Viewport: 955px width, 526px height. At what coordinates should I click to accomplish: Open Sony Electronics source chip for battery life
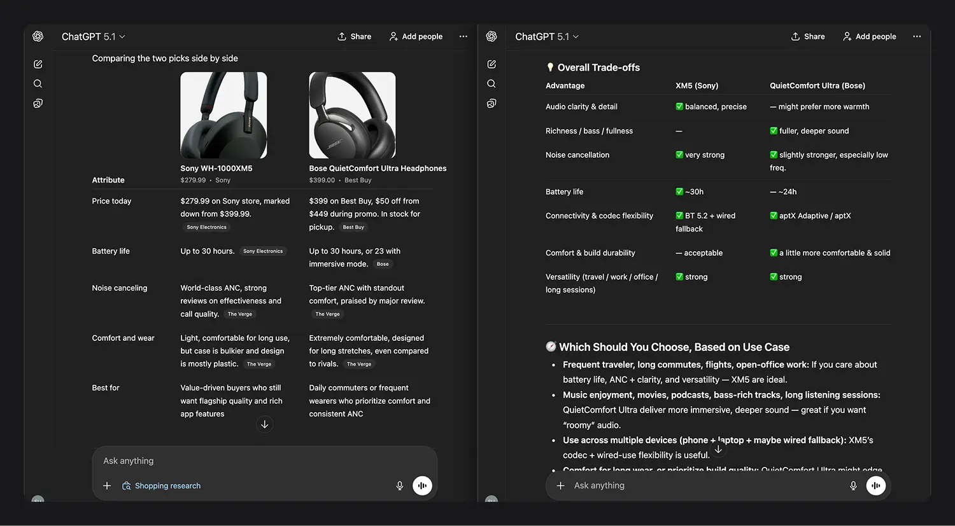click(x=263, y=251)
